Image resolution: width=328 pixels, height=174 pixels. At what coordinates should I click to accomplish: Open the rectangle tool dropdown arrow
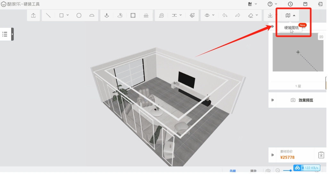coord(68,15)
